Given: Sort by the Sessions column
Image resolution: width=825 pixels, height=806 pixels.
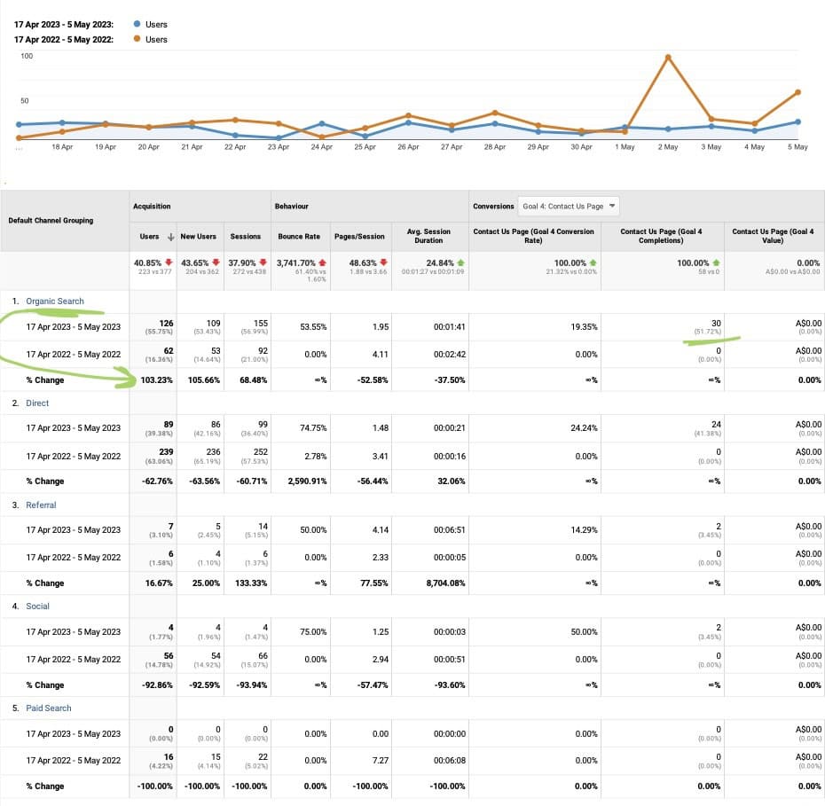Looking at the screenshot, I should [245, 237].
